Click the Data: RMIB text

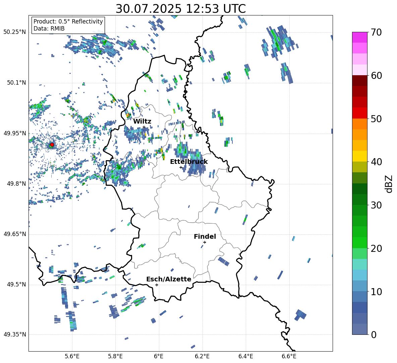49,29
